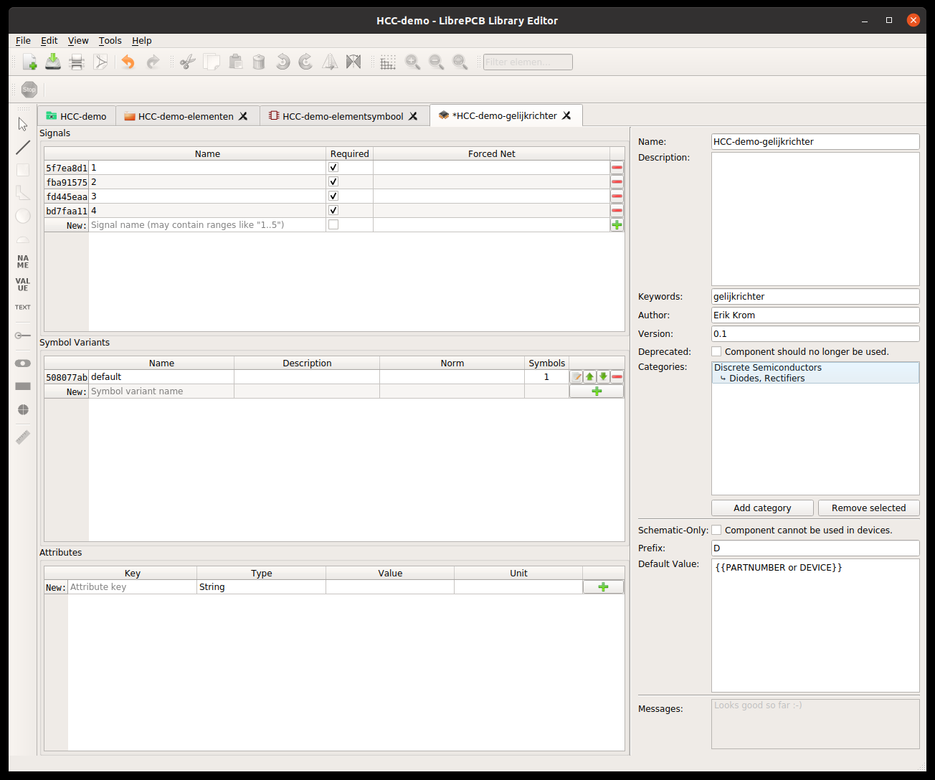Select the Draw line tool
The height and width of the screenshot is (780, 935).
(23, 147)
